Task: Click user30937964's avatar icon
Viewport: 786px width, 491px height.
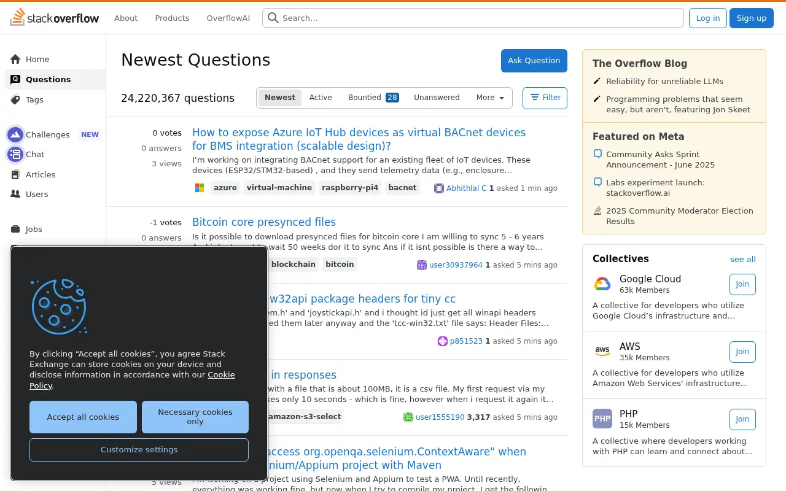Action: click(x=422, y=265)
